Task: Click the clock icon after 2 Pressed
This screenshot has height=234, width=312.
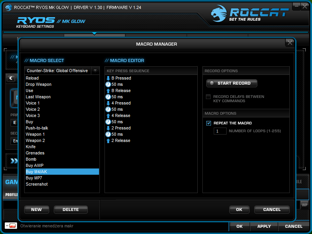Action: coord(108,134)
